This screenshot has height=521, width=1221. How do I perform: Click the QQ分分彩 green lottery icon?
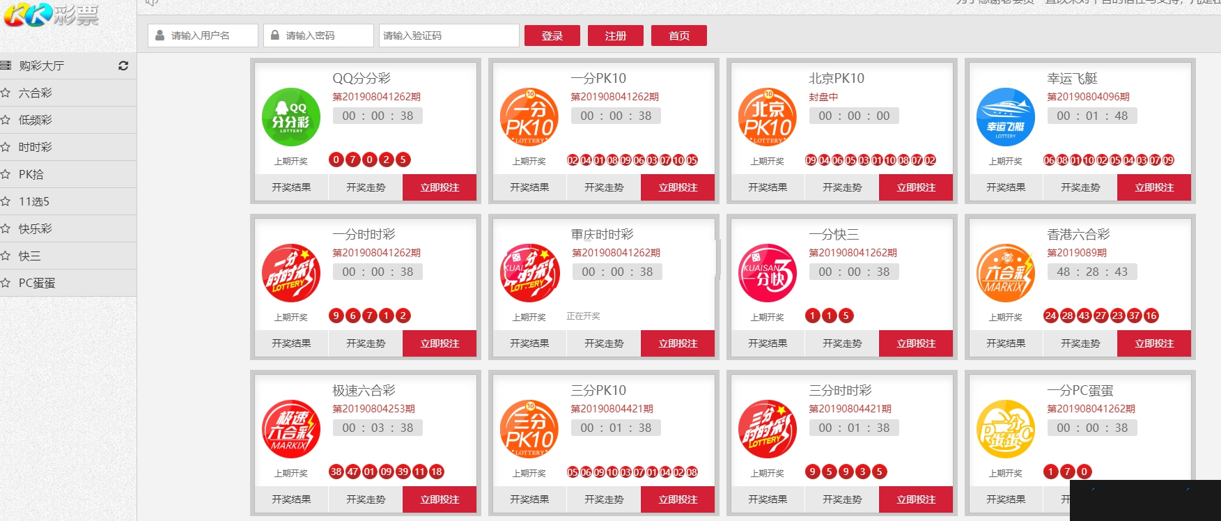tap(290, 117)
